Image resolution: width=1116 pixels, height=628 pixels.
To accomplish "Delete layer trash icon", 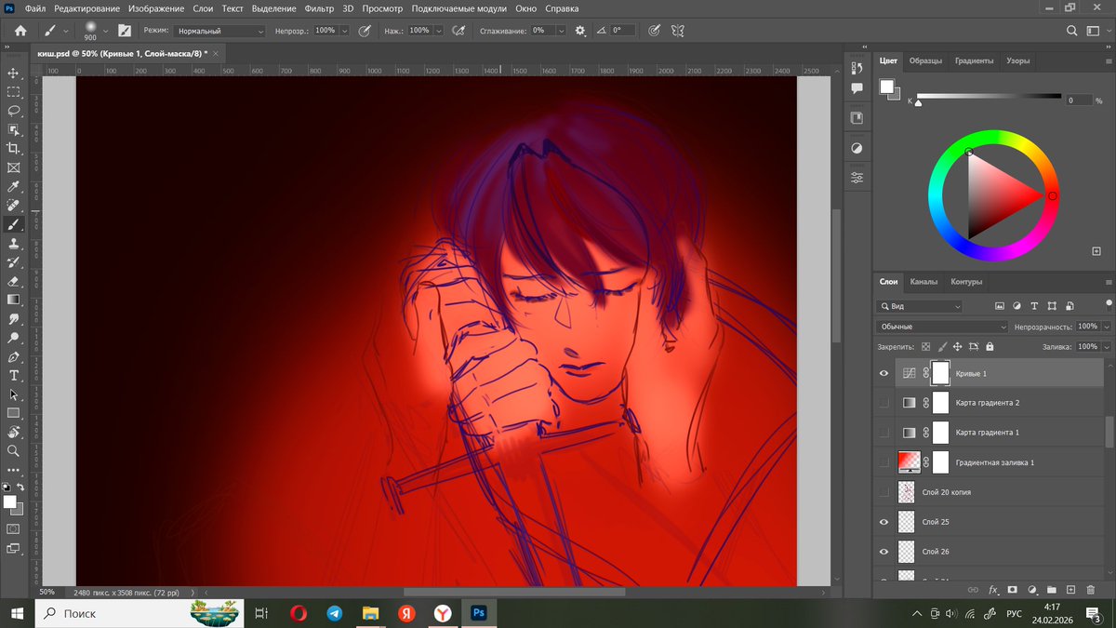I will click(x=1090, y=590).
